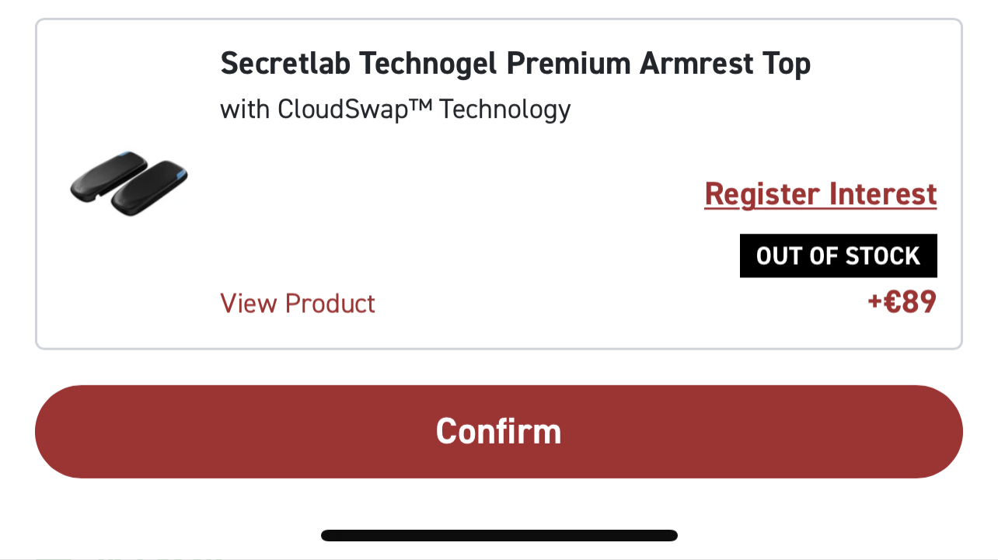Select the right armrest pad in thumbnail
Screen dimensions: 998x560
coord(149,188)
